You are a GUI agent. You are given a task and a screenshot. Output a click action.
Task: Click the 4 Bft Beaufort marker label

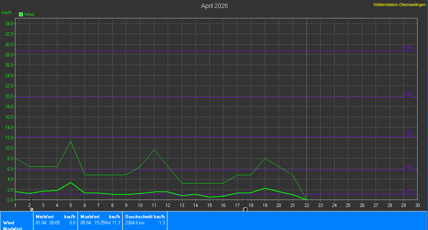point(408,94)
